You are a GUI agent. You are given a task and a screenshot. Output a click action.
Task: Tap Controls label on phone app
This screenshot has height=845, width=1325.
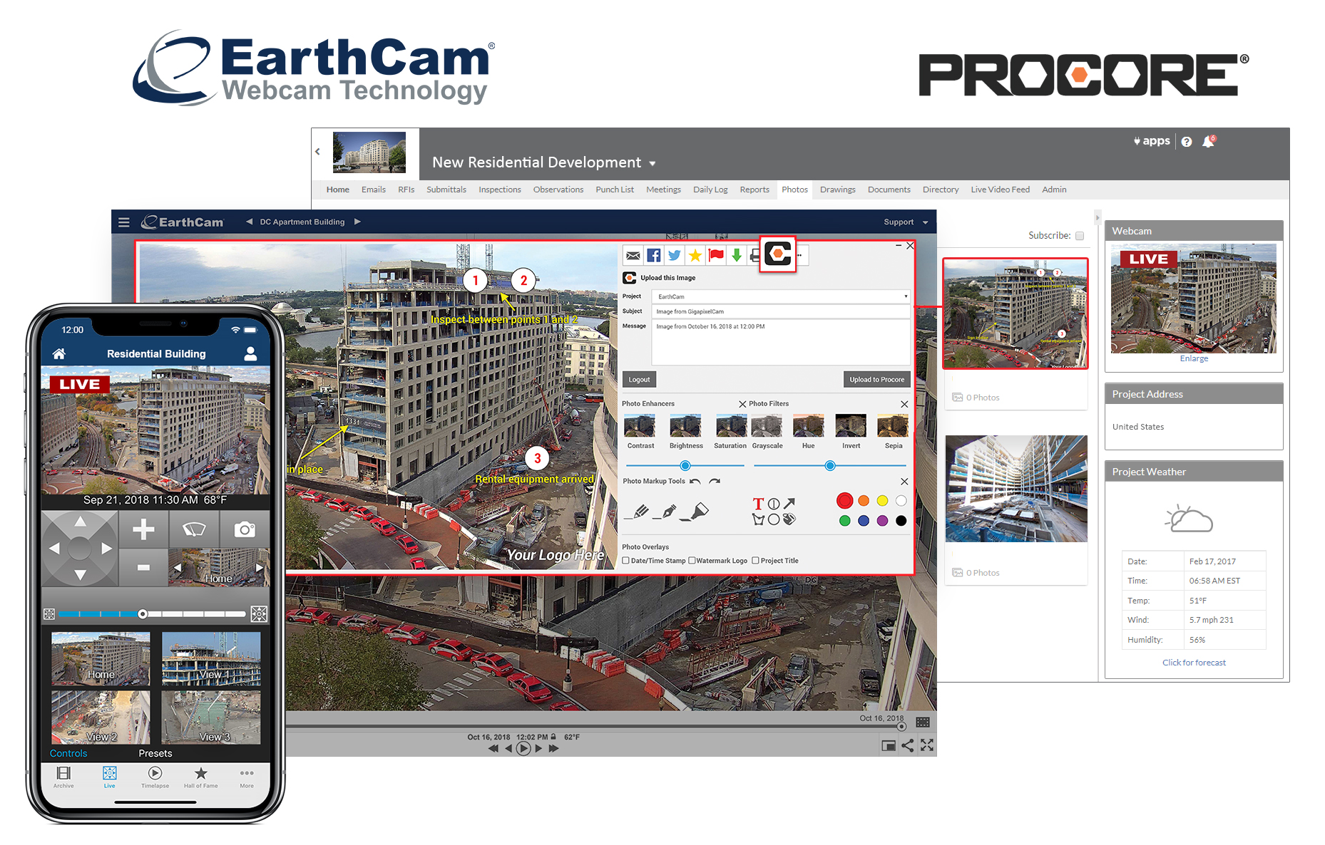68,753
